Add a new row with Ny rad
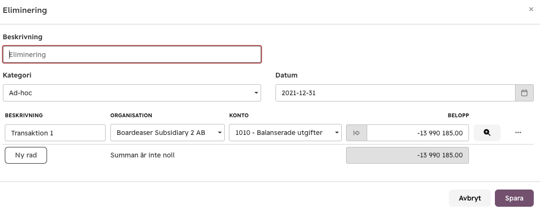This screenshot has width=540, height=212. pyautogui.click(x=26, y=156)
